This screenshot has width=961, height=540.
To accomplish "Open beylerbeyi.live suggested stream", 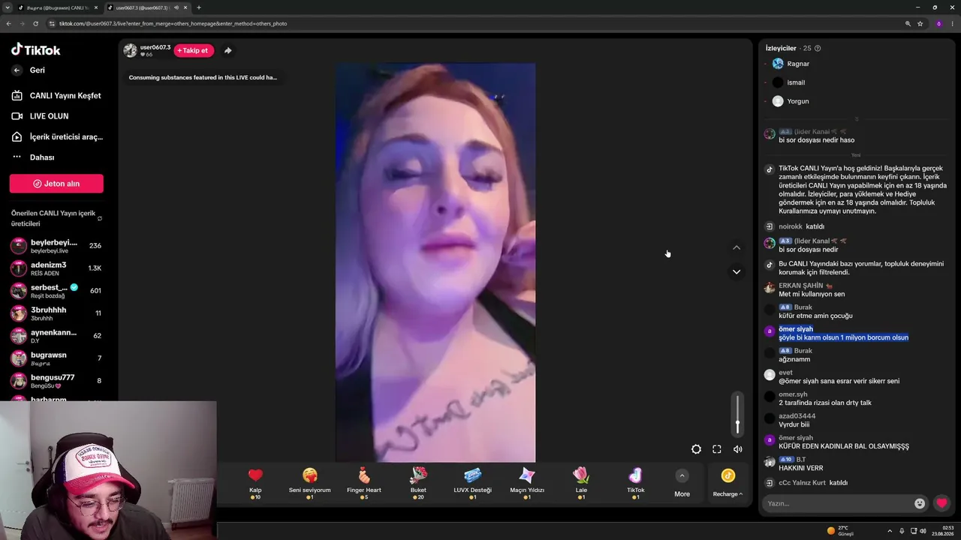I will pos(56,246).
